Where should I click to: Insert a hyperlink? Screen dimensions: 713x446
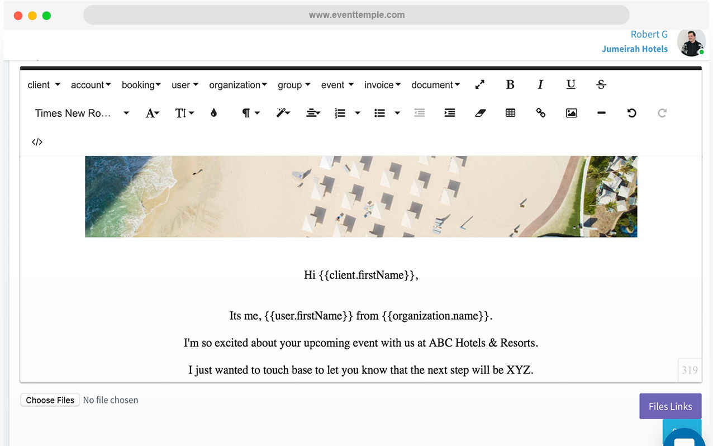pyautogui.click(x=541, y=113)
